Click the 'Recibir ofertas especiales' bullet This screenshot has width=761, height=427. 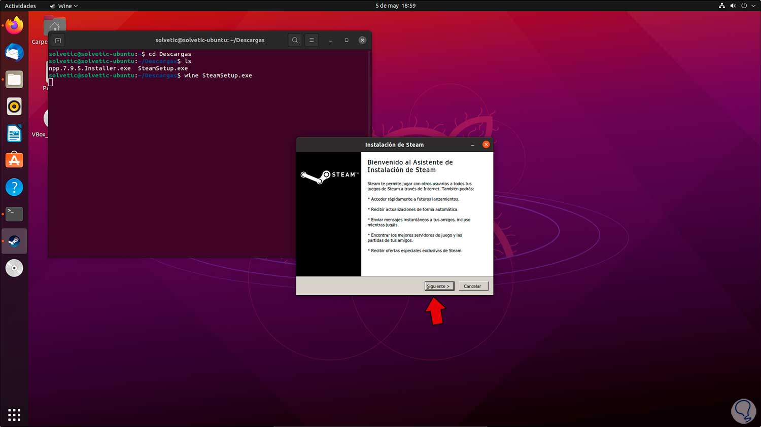[x=415, y=251]
